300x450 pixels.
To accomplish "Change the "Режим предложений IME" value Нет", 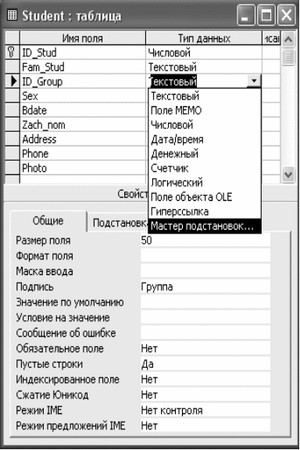I will click(205, 426).
